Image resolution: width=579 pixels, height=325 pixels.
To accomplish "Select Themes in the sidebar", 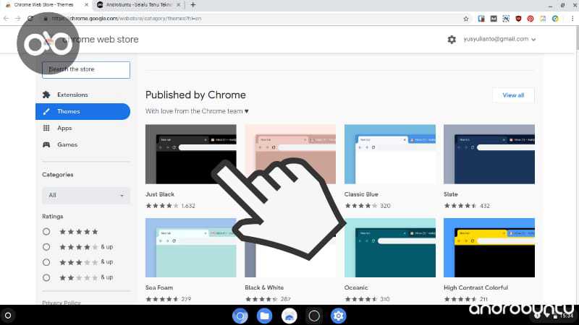I will (83, 111).
